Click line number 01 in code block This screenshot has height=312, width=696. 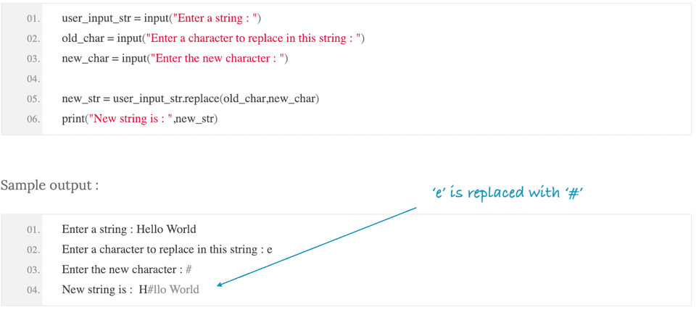[33, 18]
